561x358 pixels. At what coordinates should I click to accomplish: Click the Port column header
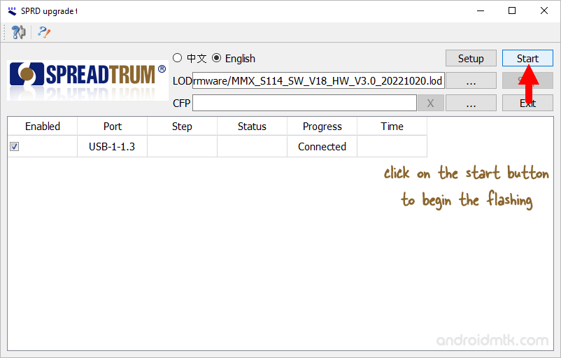pos(113,127)
